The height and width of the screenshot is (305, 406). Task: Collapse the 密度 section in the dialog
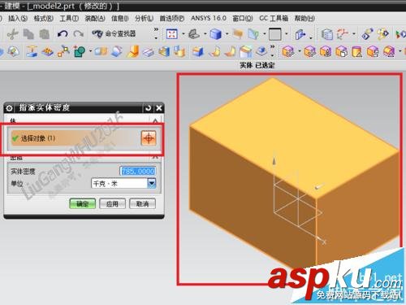tap(155, 157)
